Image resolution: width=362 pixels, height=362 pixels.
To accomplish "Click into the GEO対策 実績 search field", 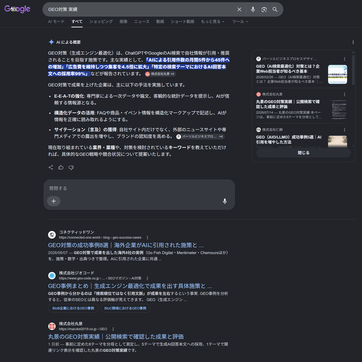I will [x=140, y=10].
